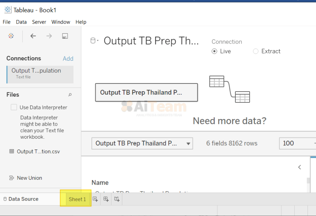
Task: Click the joined tables diagram icon
Action: click(230, 89)
